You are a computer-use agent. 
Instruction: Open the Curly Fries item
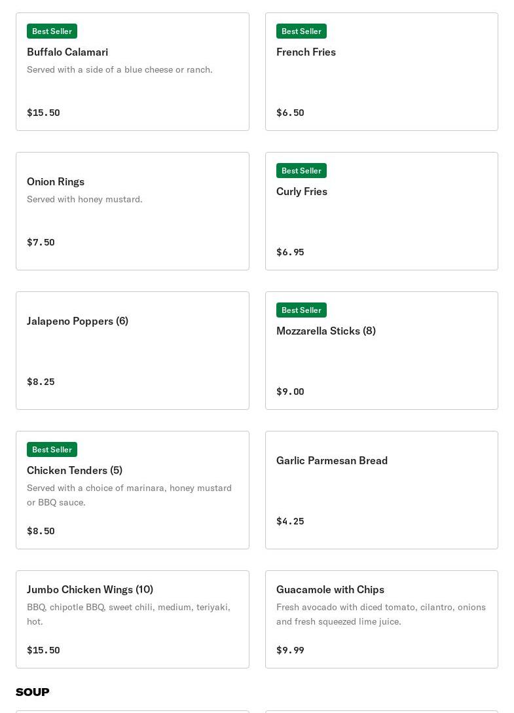[x=382, y=211]
